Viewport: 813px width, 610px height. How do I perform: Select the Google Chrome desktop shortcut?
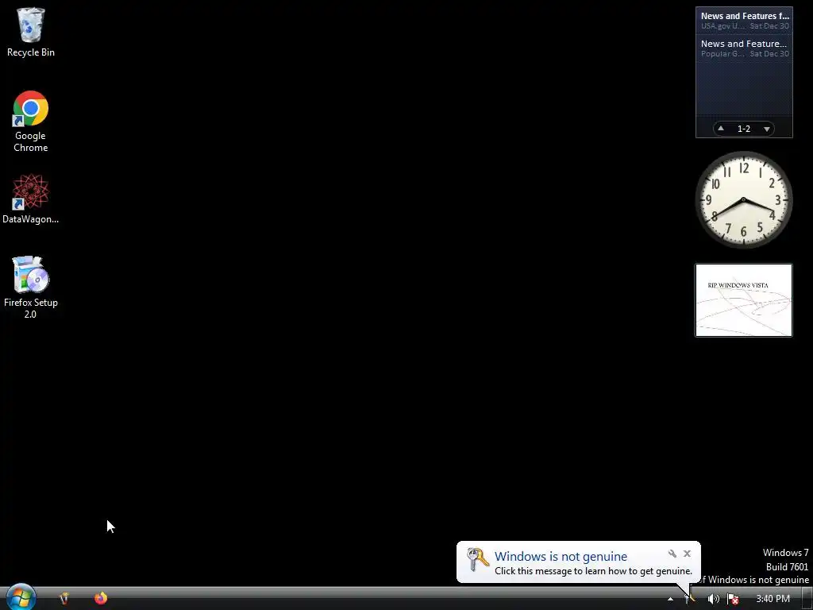pos(31,122)
